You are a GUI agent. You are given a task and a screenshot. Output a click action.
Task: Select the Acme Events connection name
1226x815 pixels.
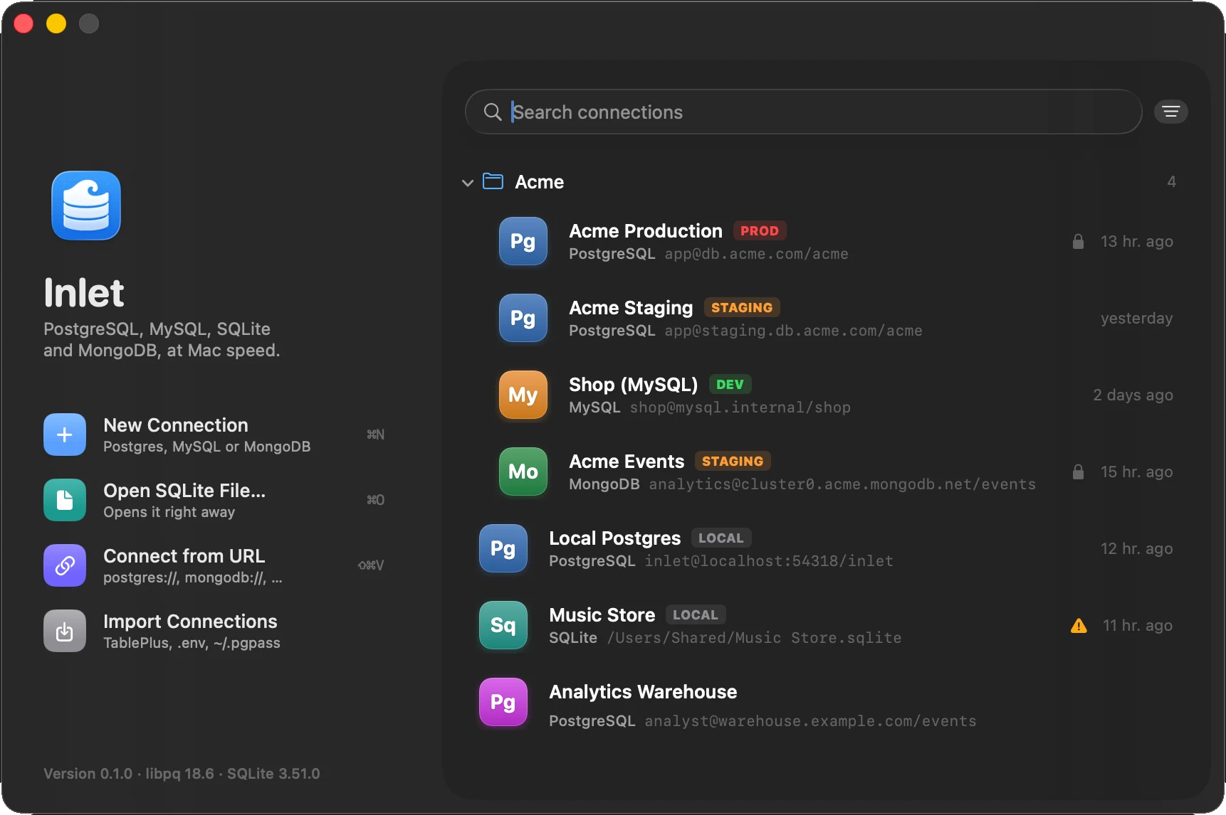click(627, 462)
